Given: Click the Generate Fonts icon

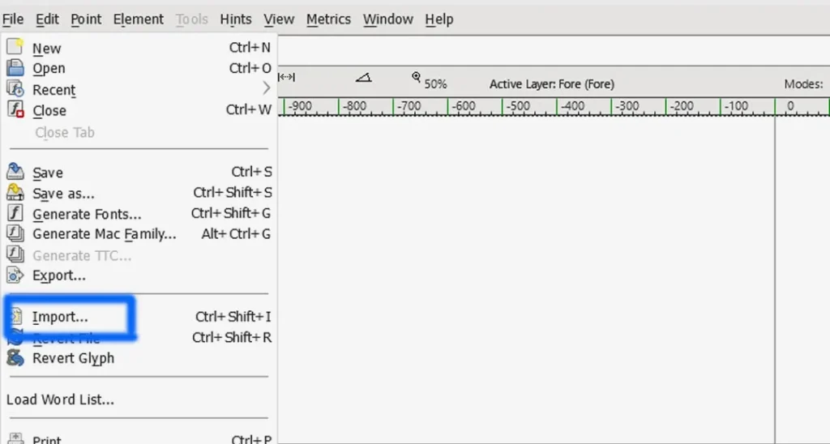Looking at the screenshot, I should [15, 213].
